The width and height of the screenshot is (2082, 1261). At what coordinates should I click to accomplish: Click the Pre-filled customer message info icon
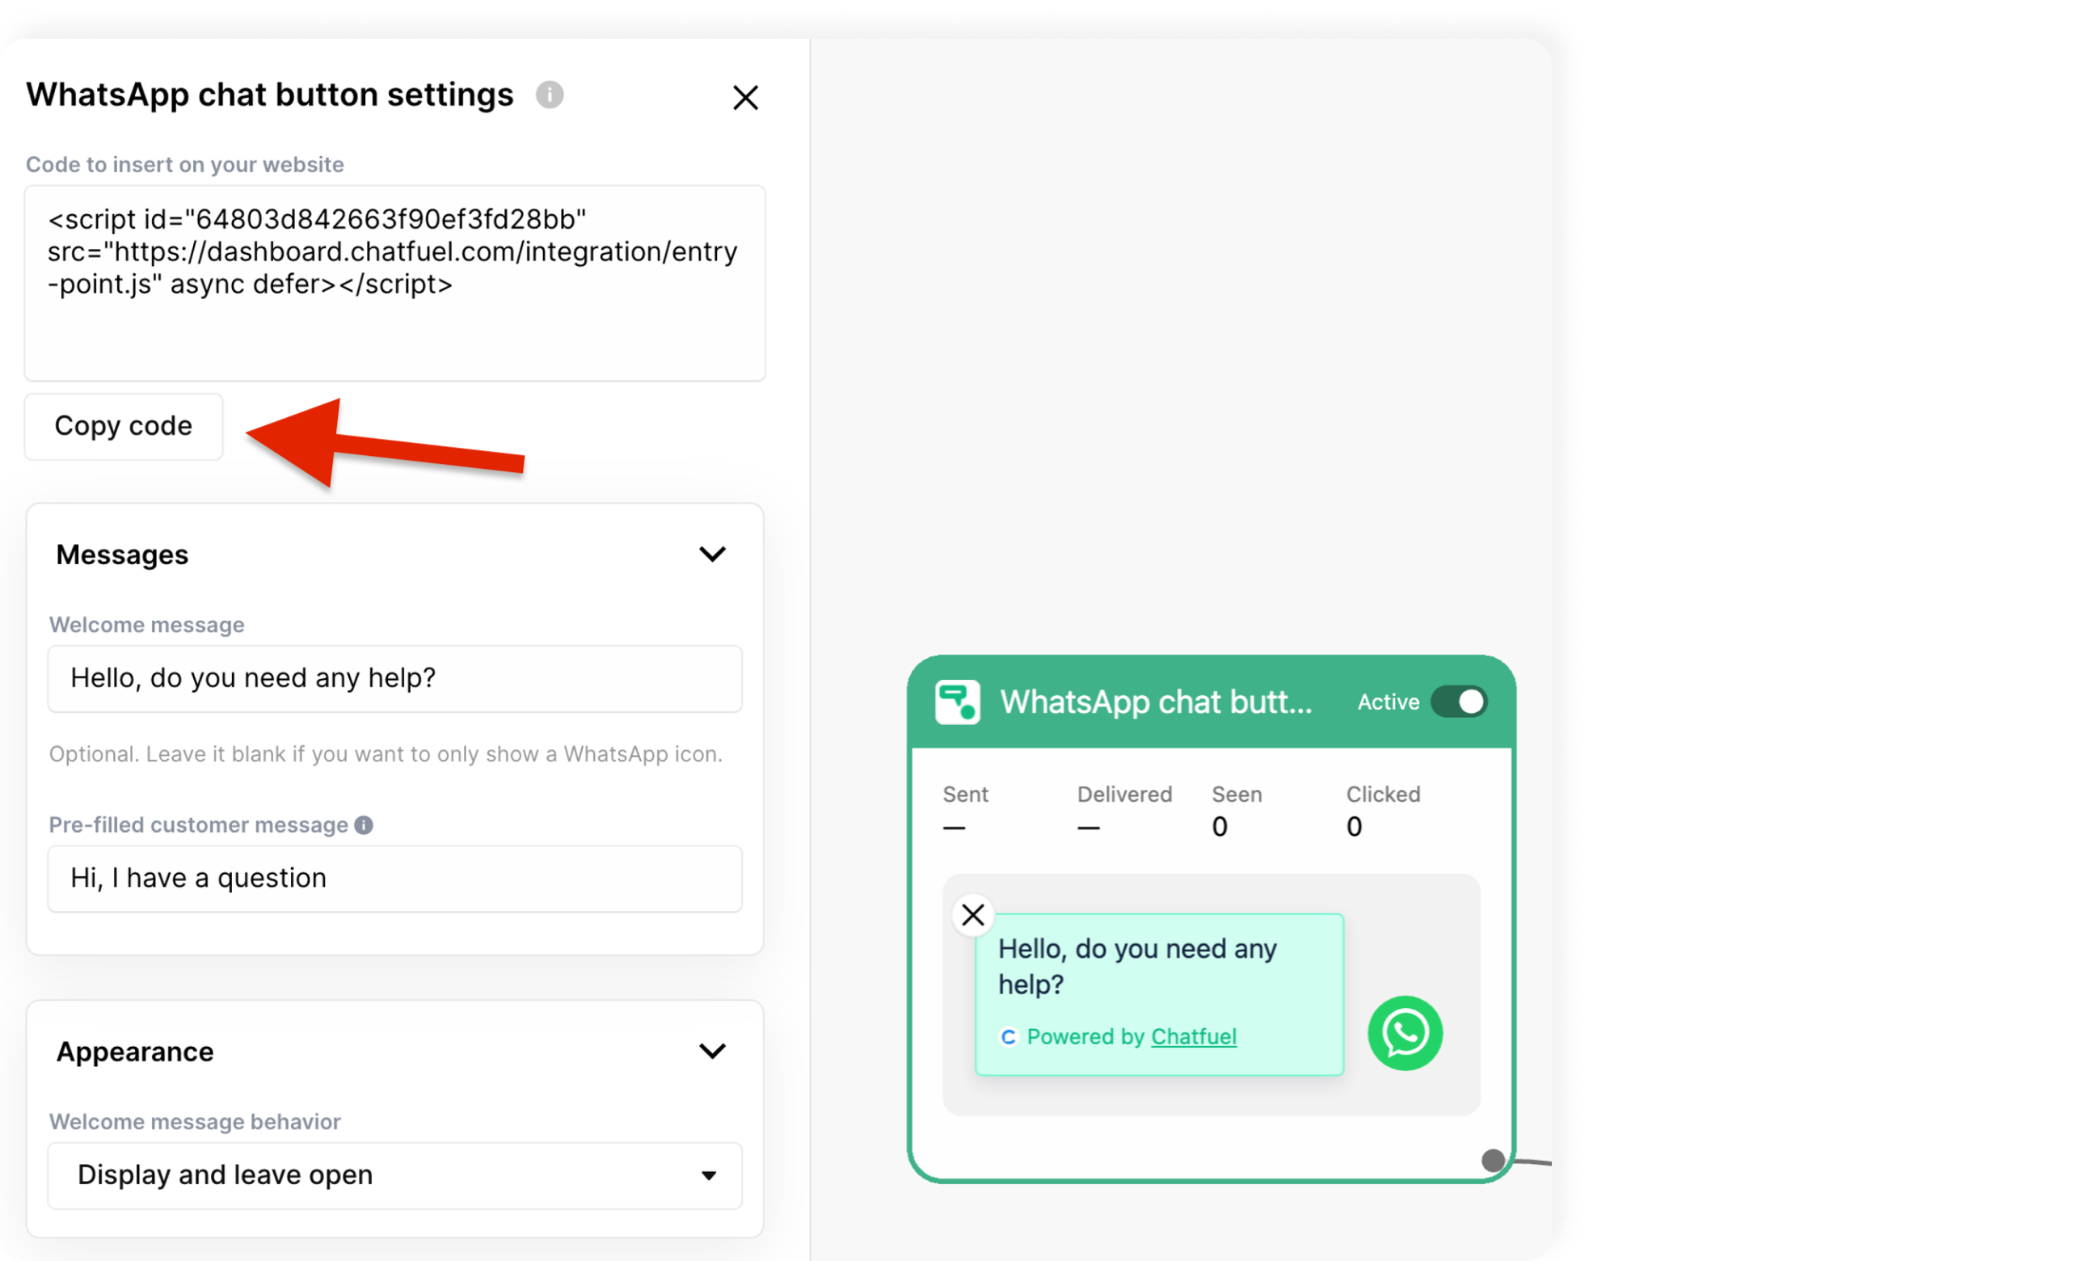364,824
